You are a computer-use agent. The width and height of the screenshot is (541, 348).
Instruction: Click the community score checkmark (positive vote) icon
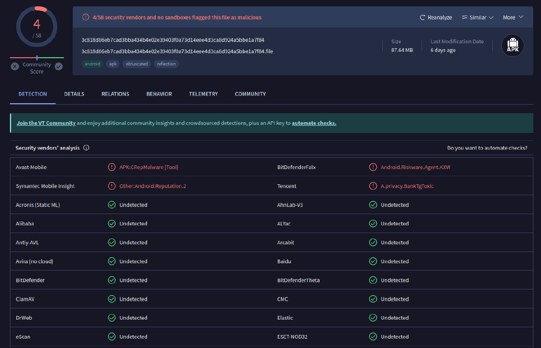(x=59, y=66)
